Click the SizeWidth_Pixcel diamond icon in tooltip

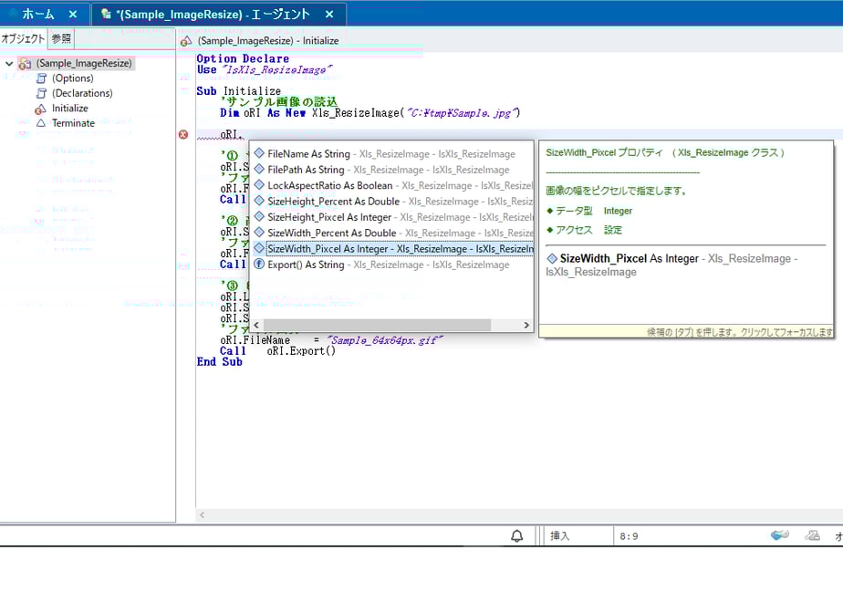coord(552,258)
